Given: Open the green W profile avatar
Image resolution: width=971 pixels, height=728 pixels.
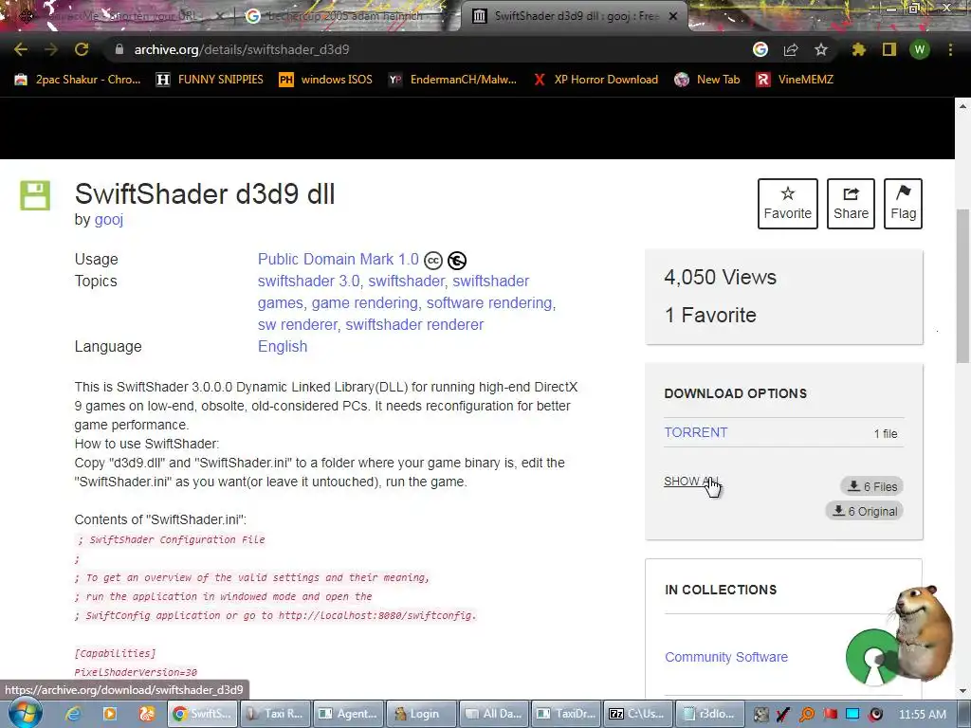Looking at the screenshot, I should click(920, 49).
